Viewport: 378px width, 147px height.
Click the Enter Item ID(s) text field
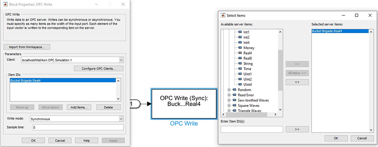click(x=252, y=129)
